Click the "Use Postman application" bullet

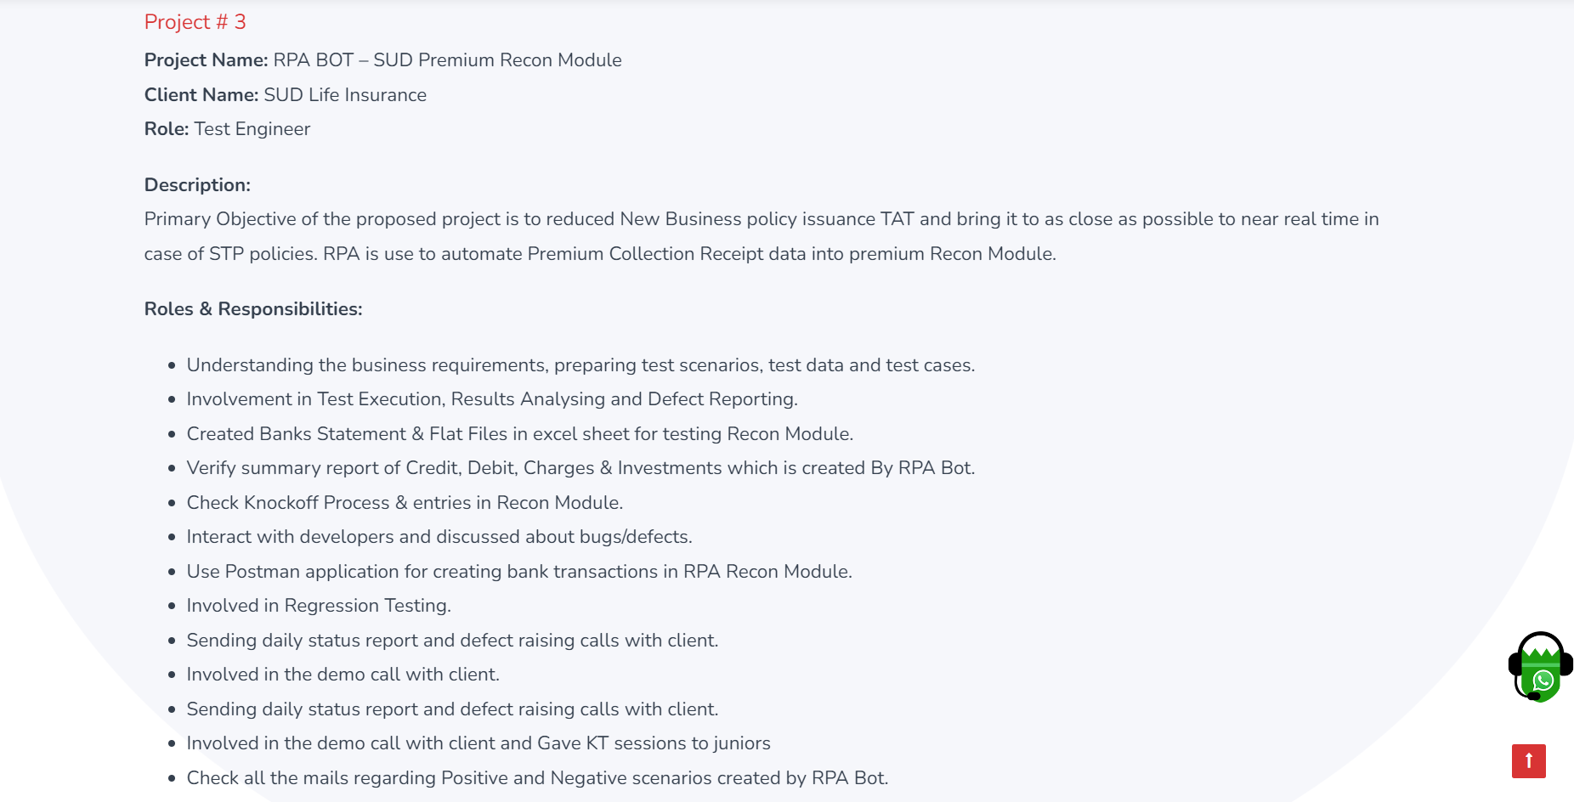pos(519,572)
